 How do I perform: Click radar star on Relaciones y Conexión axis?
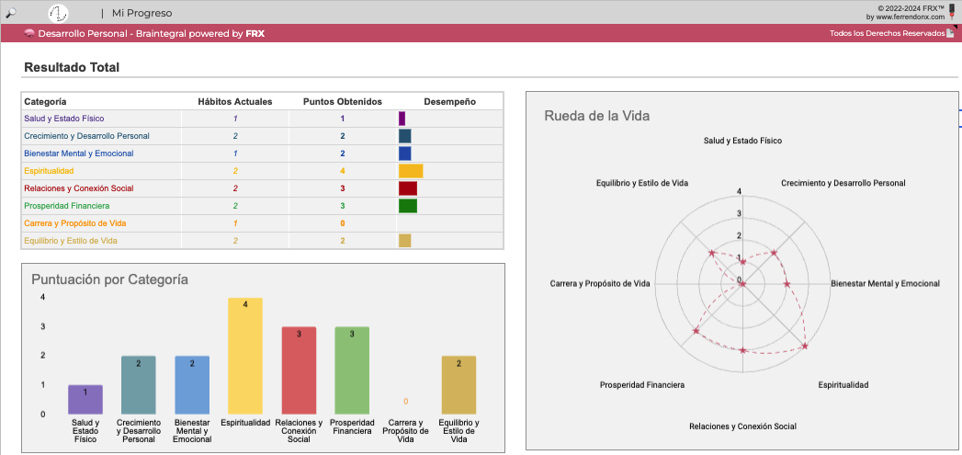point(743,350)
